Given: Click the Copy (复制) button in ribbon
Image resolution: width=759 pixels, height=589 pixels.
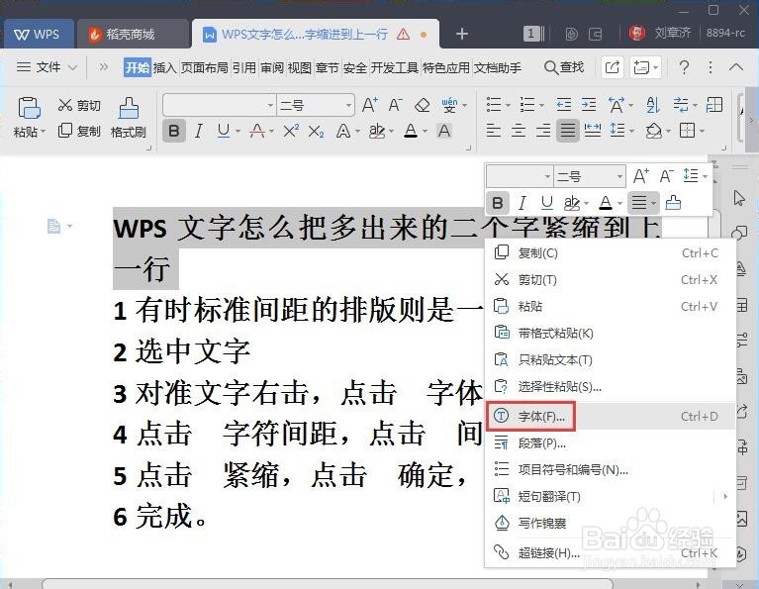Looking at the screenshot, I should (79, 131).
